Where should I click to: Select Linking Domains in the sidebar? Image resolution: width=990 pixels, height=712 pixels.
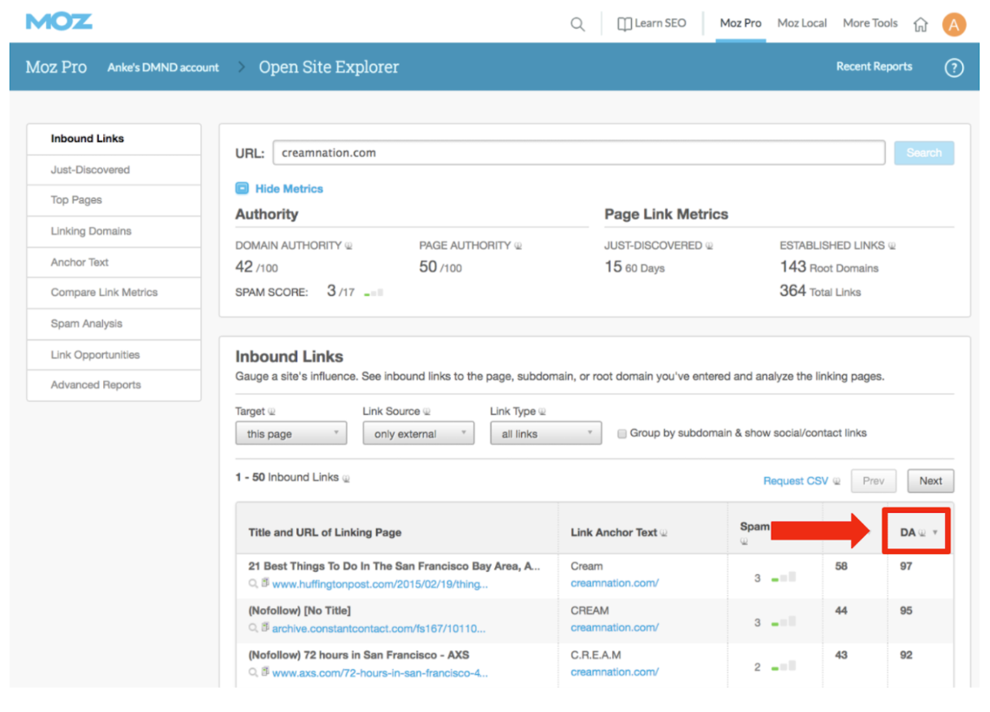pos(91,231)
